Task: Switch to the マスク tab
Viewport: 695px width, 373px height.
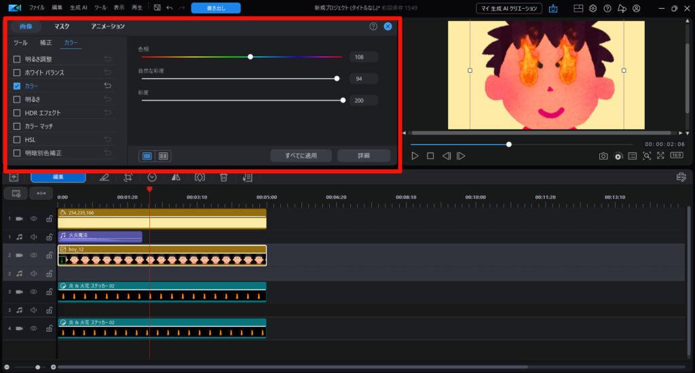Action: coord(62,26)
